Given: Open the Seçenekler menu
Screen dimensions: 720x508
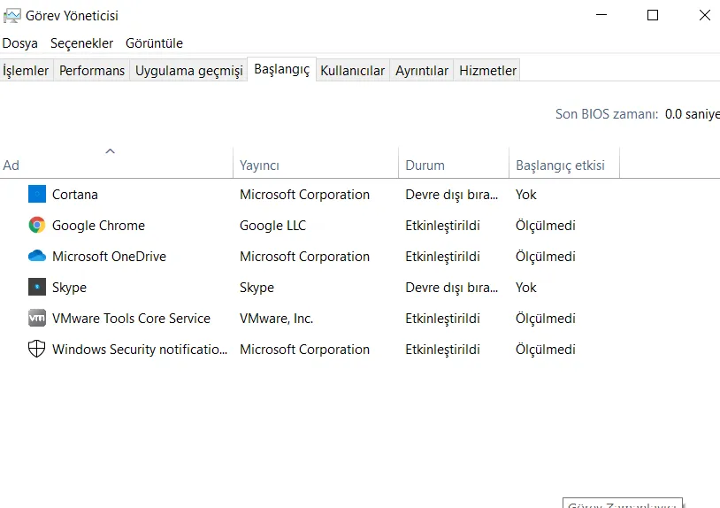Looking at the screenshot, I should pyautogui.click(x=81, y=43).
